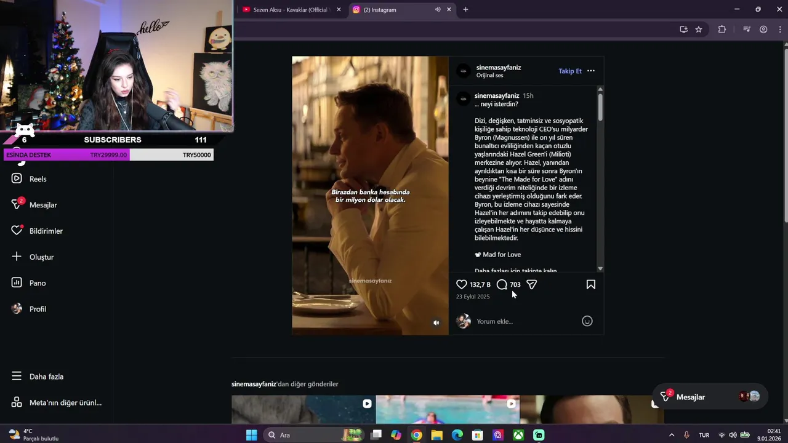Click the caption scrollbar thumb
Viewport: 788px width, 443px height.
pos(600,107)
